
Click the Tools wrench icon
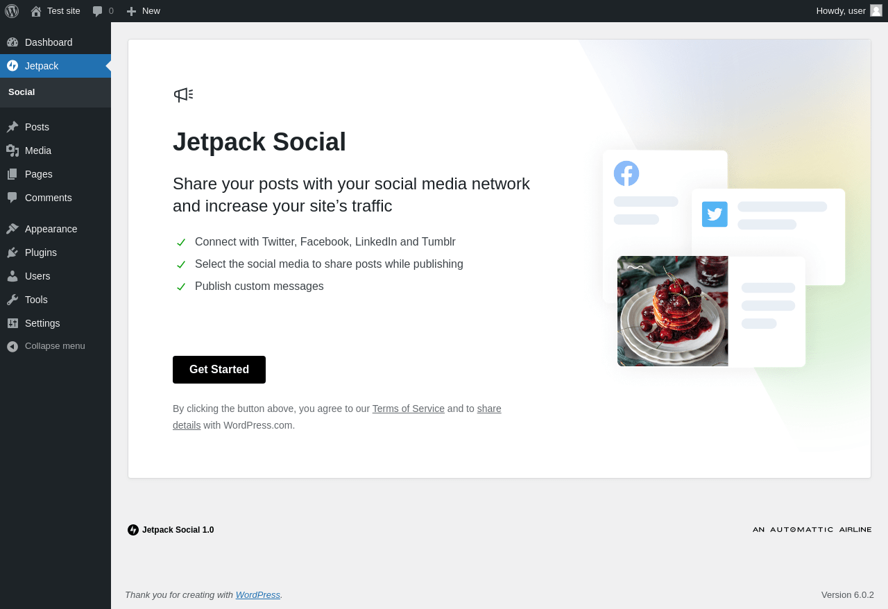12,300
